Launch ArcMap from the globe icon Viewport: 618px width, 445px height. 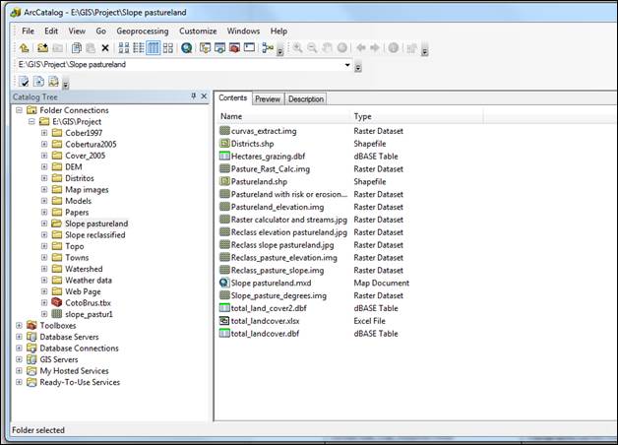(187, 47)
